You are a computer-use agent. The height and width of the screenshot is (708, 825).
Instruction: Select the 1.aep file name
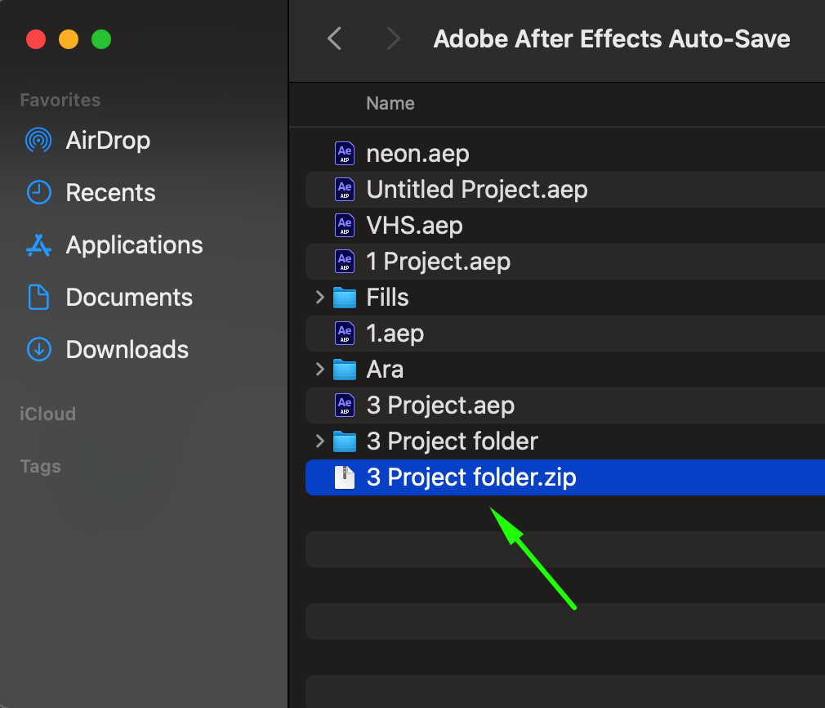pyautogui.click(x=395, y=334)
